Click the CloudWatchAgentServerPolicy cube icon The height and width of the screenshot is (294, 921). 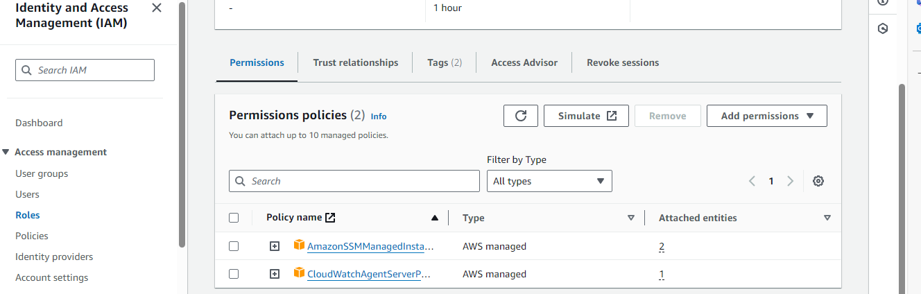[299, 273]
